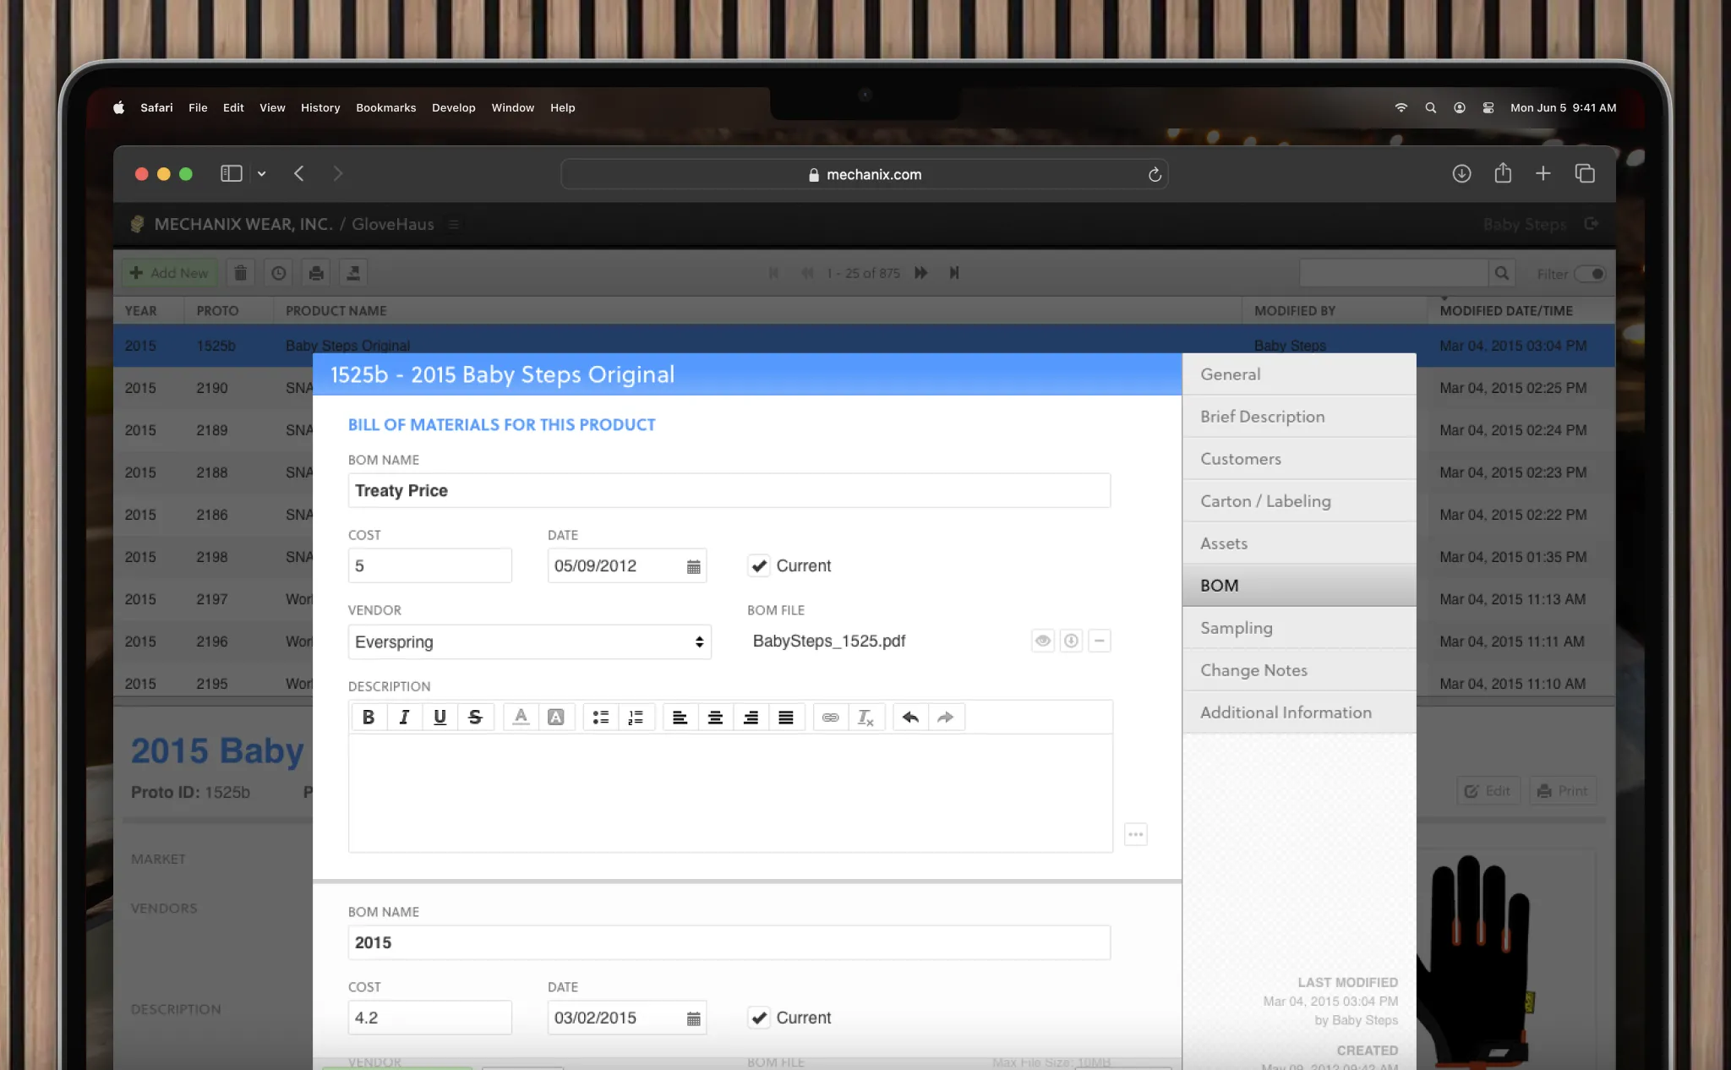Open GloveHaus hamburger menu
This screenshot has width=1731, height=1070.
click(x=454, y=224)
